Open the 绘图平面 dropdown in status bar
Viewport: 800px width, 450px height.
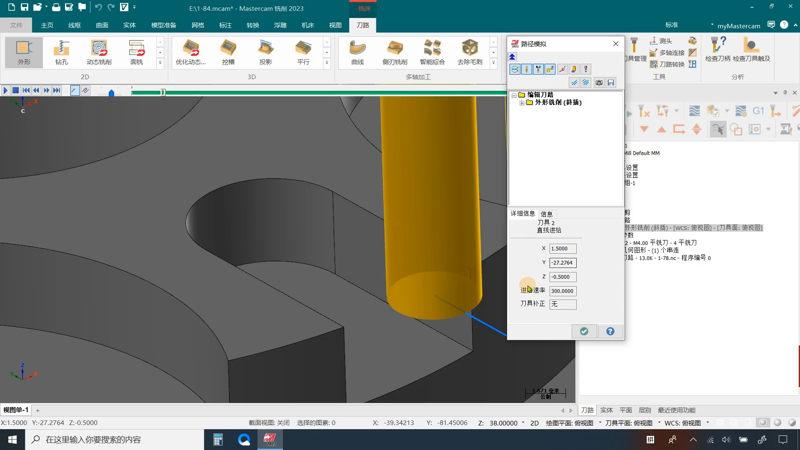[x=600, y=422]
